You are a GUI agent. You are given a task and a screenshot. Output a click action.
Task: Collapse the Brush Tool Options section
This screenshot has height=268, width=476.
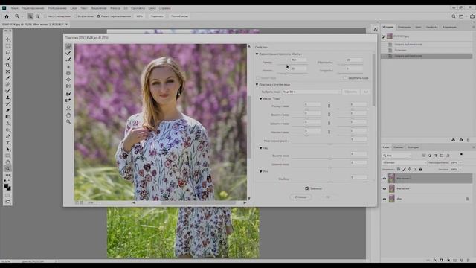(x=257, y=54)
